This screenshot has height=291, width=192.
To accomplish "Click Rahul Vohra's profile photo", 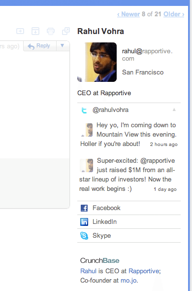I will tap(97, 62).
